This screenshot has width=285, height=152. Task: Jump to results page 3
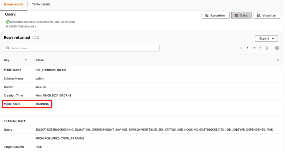(260, 48)
